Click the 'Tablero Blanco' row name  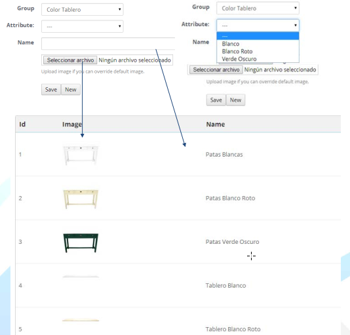tap(225, 286)
